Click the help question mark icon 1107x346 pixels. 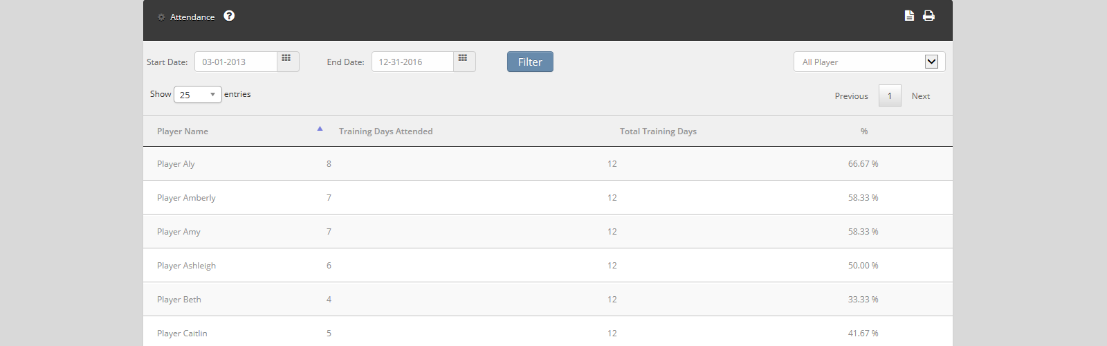[x=229, y=16]
